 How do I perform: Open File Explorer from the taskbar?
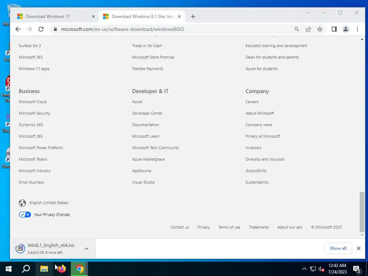point(44,269)
